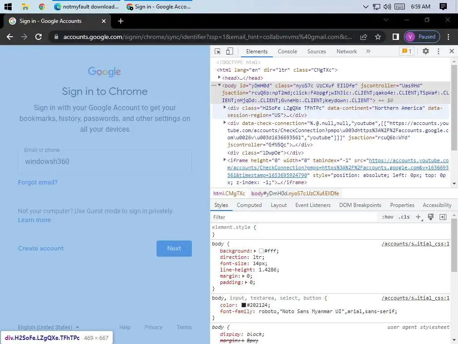Open a new tab with plus

point(121,21)
